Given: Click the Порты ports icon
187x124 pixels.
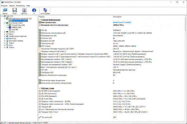Looking at the screenshot, I should (x=7, y=47).
